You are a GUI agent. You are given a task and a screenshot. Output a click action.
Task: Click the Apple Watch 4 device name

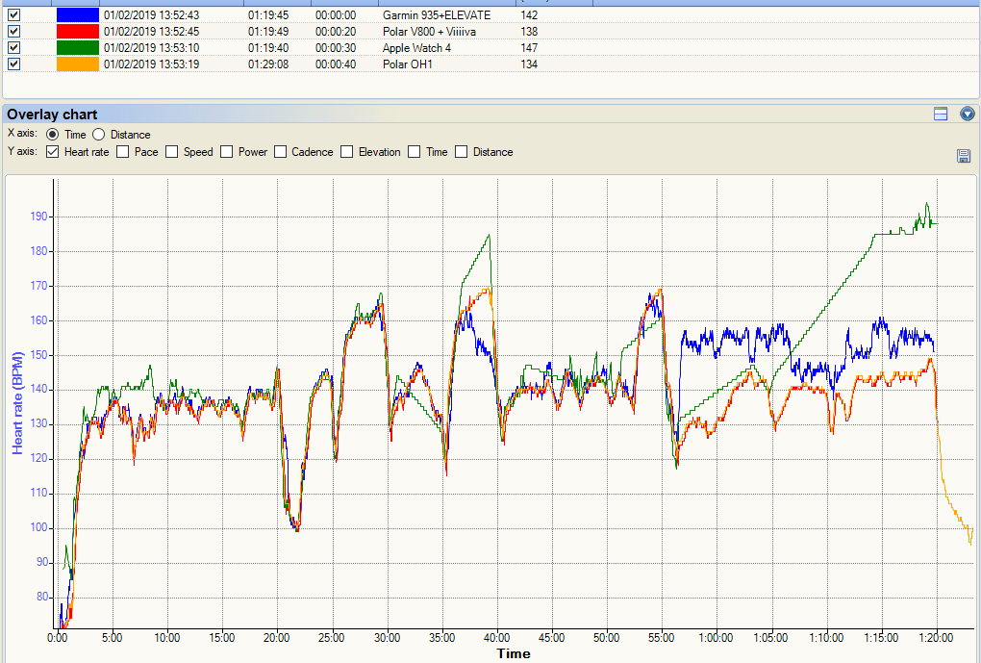[x=416, y=47]
